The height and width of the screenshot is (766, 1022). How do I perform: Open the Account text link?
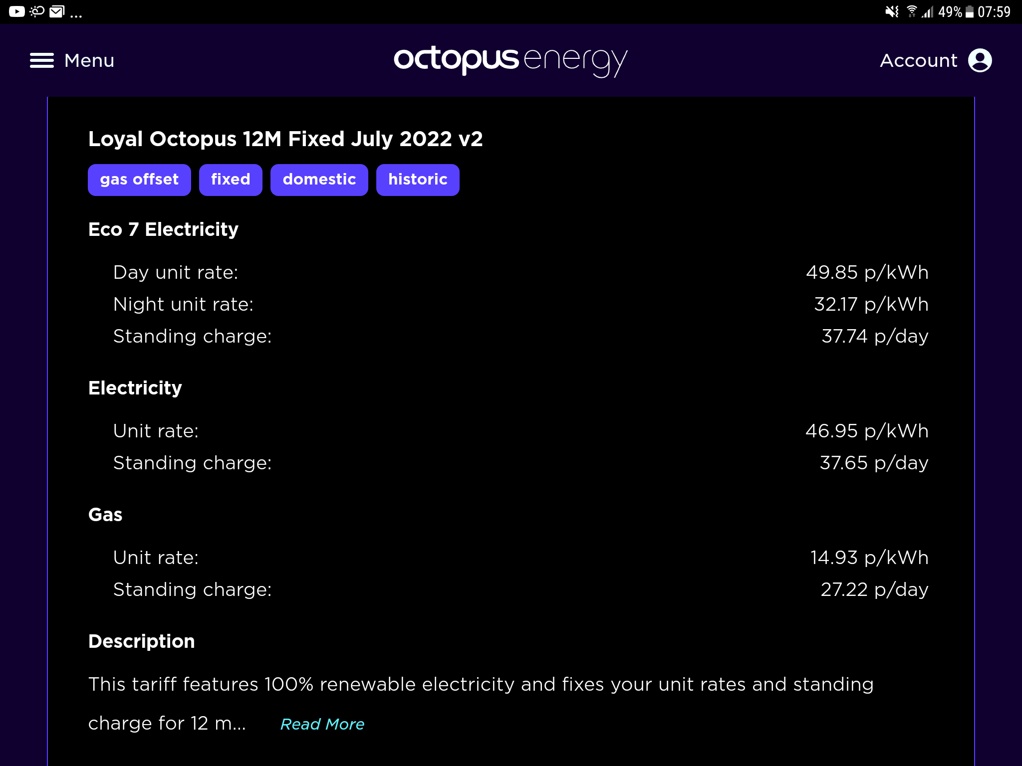tap(918, 60)
